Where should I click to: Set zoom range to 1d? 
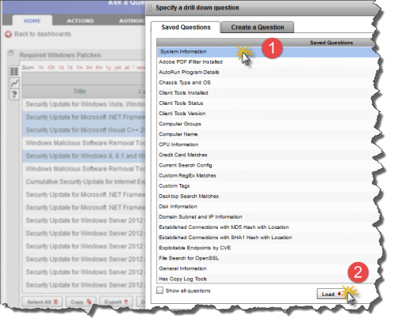click(x=61, y=68)
